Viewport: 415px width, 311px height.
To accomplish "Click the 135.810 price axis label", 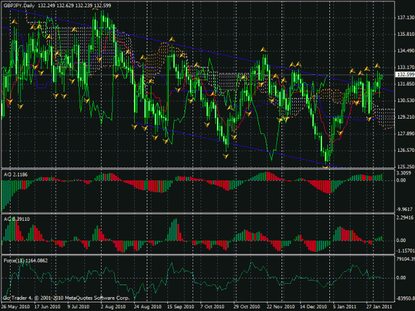I will tap(406, 34).
